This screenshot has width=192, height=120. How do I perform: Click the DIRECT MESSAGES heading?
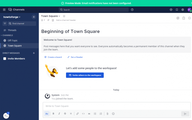pyautogui.click(x=11, y=53)
